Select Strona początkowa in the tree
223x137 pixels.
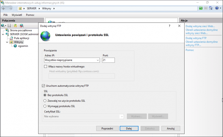[21, 30]
